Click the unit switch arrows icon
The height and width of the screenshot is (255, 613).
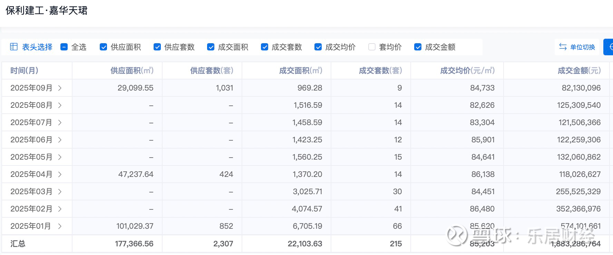(x=563, y=47)
